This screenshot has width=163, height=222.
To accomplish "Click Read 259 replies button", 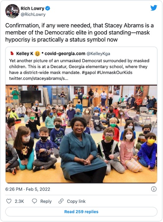I will click(x=81, y=212).
